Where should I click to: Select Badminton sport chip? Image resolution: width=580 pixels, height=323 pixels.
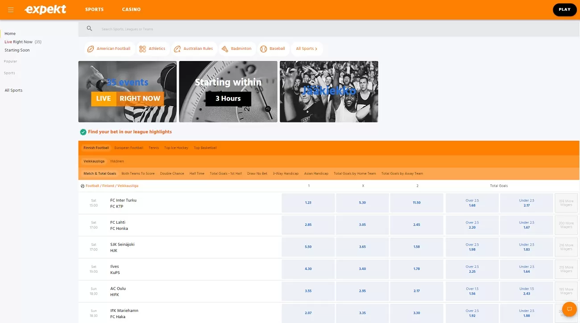click(x=236, y=49)
